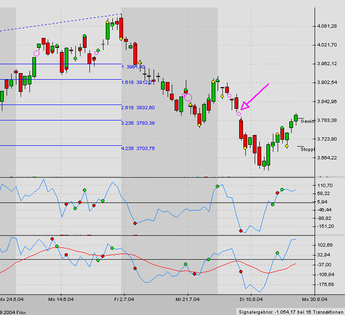Click the red signal dot at first oscillator's August low
This screenshot has height=315, width=345.
(x=241, y=231)
